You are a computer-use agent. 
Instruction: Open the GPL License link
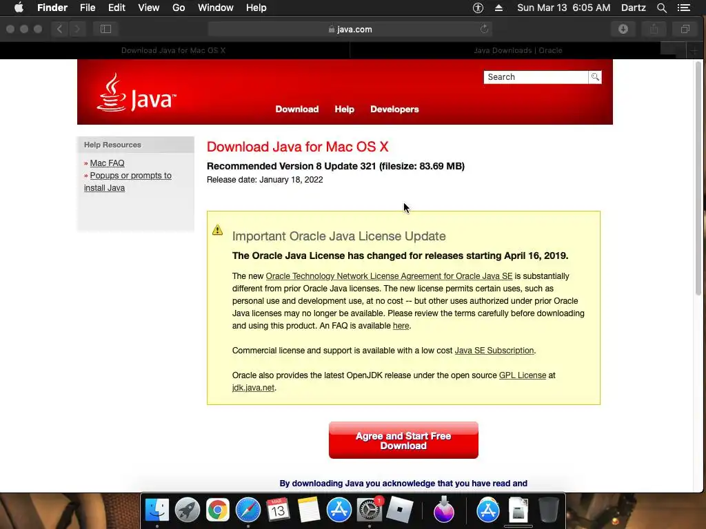(523, 375)
